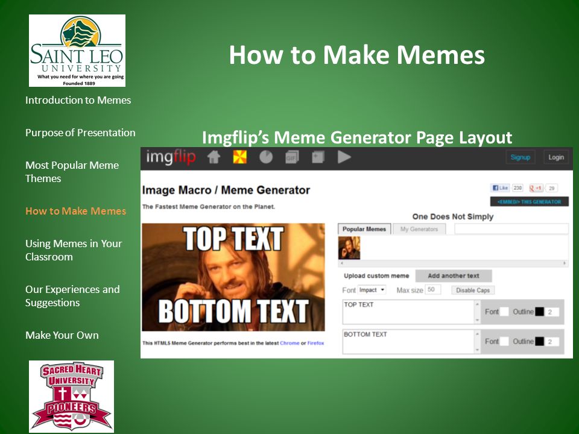Viewport: 579px width, 434px height.
Task: Click Upload custom meme
Action: tap(376, 275)
